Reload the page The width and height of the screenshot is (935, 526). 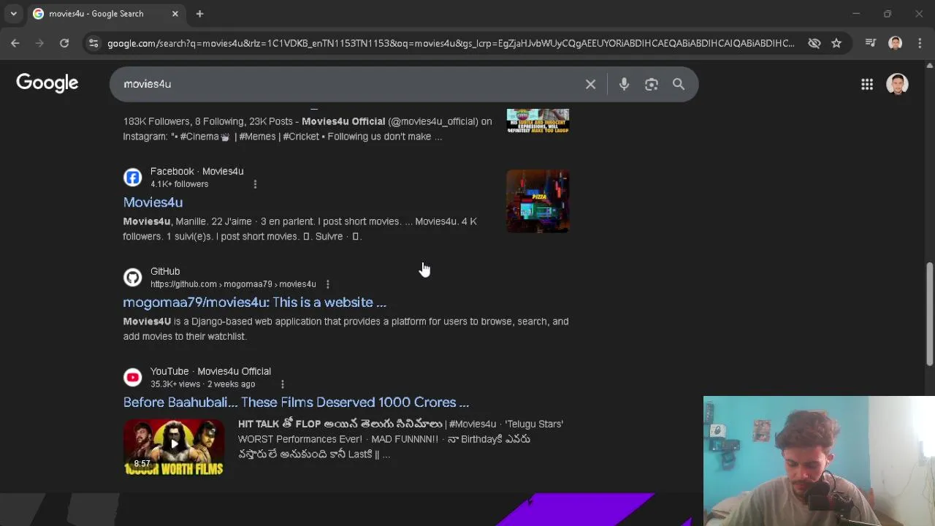64,43
